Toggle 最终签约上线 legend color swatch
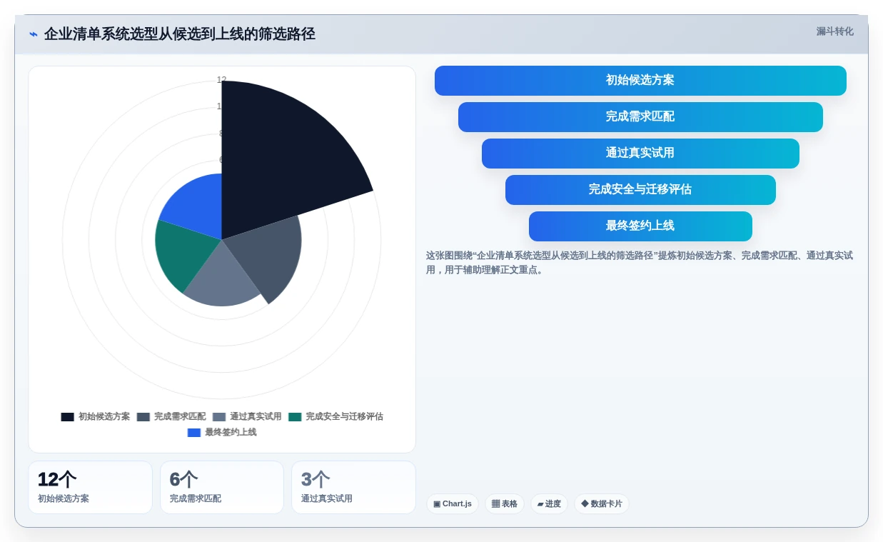This screenshot has height=542, width=883. [194, 433]
